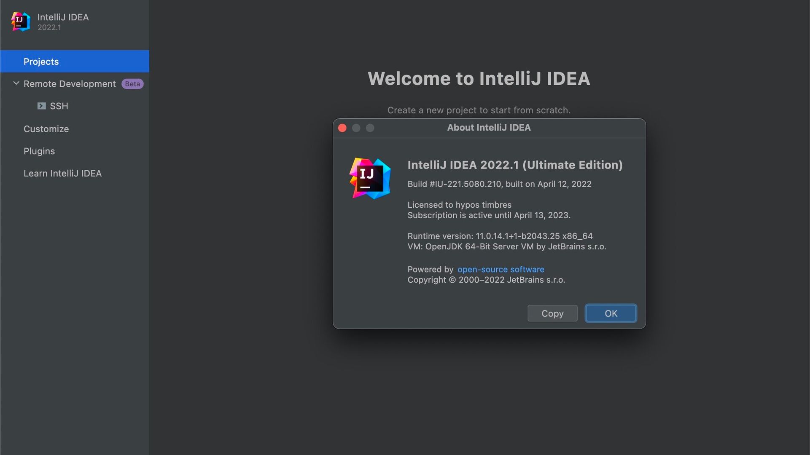
Task: Open the Plugins tab
Action: 39,151
